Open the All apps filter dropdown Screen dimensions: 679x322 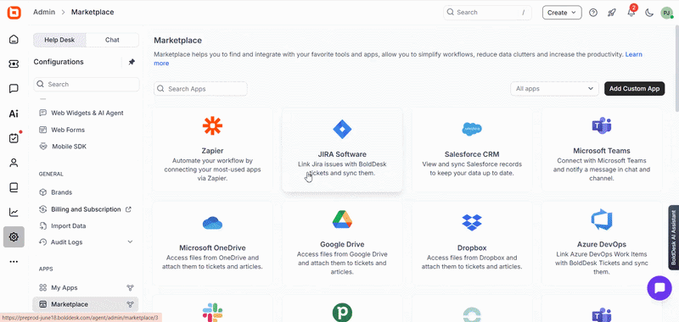554,89
